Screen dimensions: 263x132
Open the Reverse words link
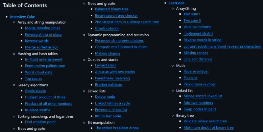(x=37, y=41)
